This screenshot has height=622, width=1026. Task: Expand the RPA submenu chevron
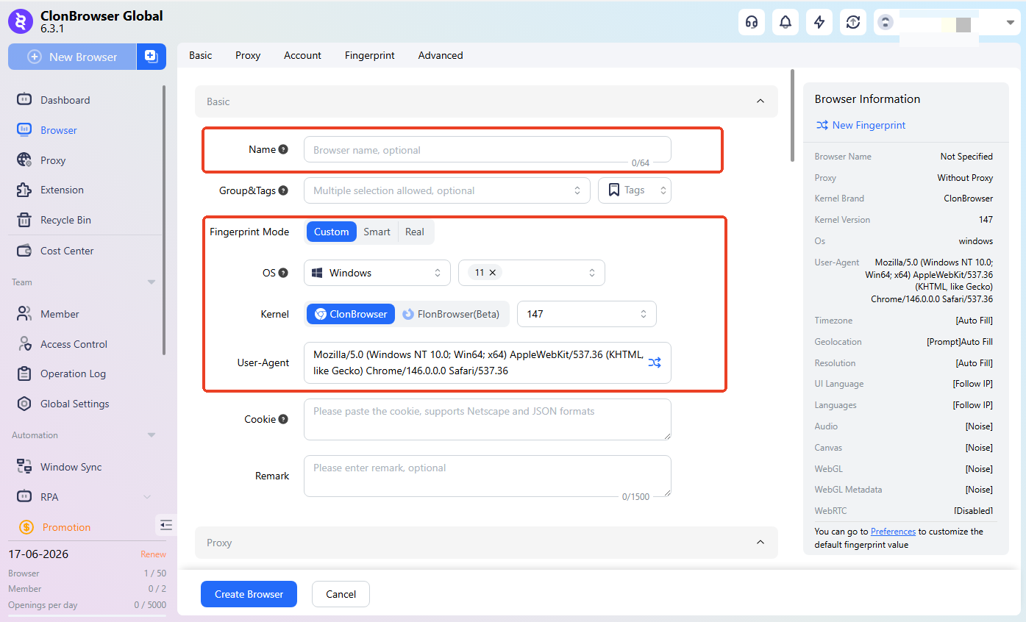pyautogui.click(x=147, y=497)
